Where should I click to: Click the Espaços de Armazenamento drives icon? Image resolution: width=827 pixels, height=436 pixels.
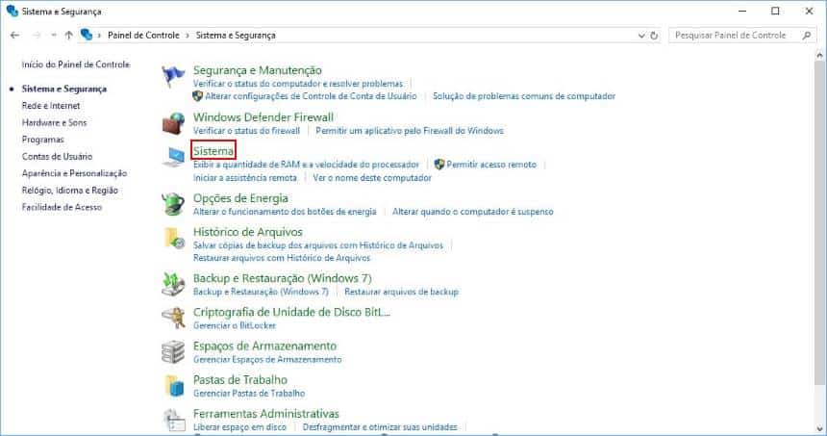[173, 352]
